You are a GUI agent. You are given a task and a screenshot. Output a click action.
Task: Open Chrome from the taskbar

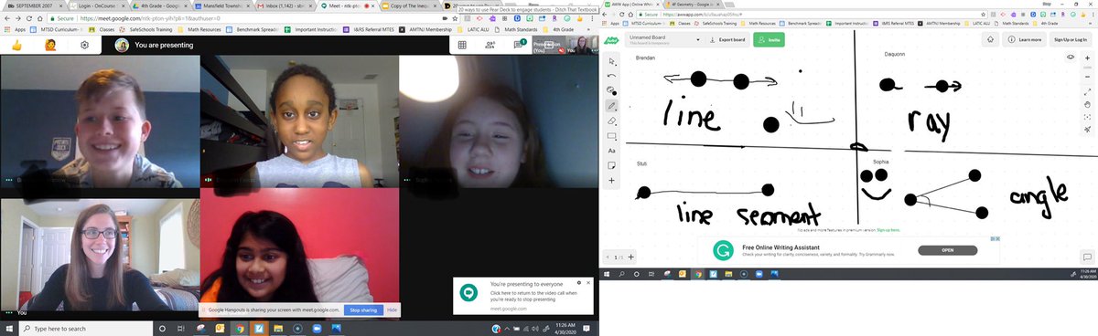tap(240, 328)
